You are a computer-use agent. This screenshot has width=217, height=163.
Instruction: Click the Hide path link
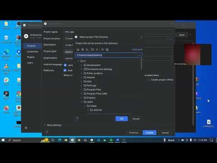point(137,49)
